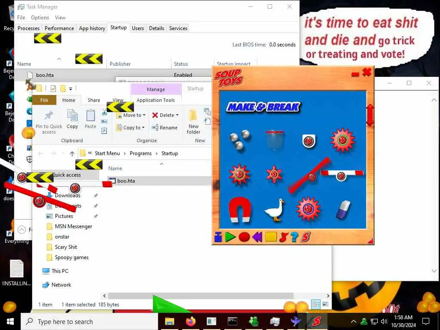The width and height of the screenshot is (440, 330).
Task: Select the white and red bar toy
Action: pos(342,175)
